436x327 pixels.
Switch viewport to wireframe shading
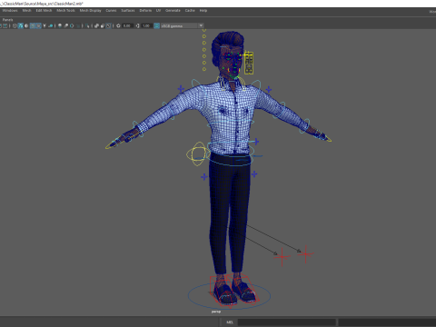[x=15, y=25]
